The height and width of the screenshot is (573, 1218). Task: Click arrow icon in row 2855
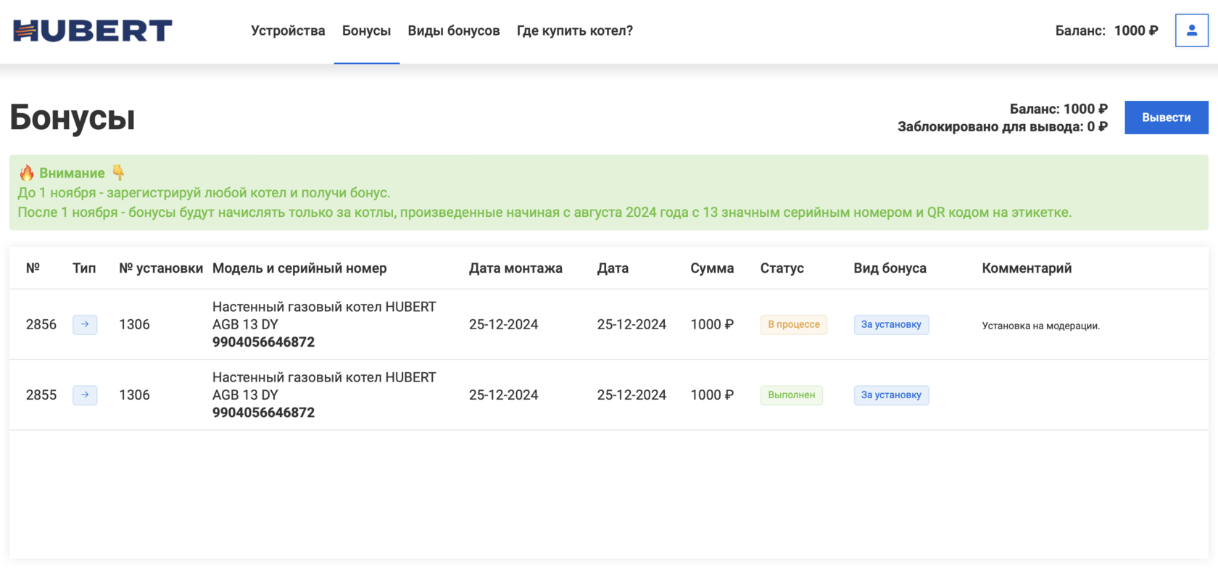coord(85,395)
